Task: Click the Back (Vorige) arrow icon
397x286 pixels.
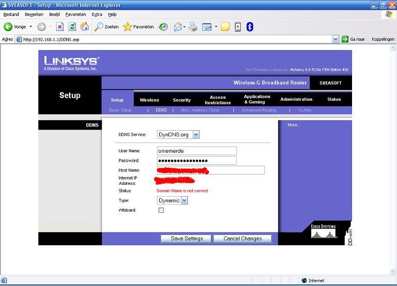Action: click(x=8, y=26)
